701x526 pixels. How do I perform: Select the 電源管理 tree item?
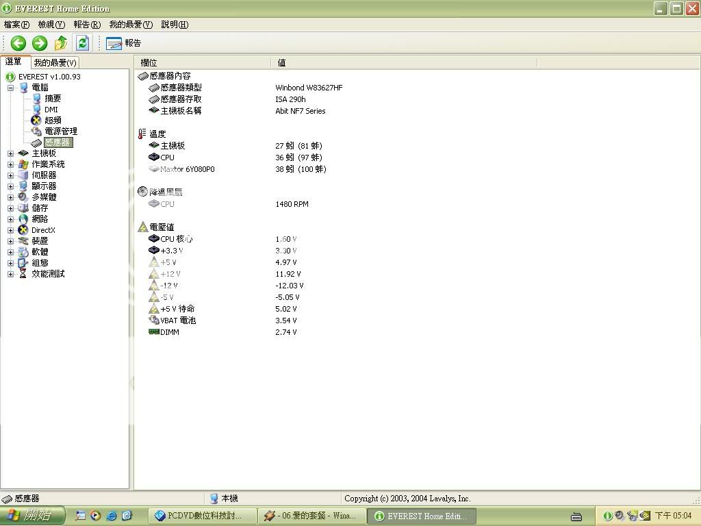point(60,131)
